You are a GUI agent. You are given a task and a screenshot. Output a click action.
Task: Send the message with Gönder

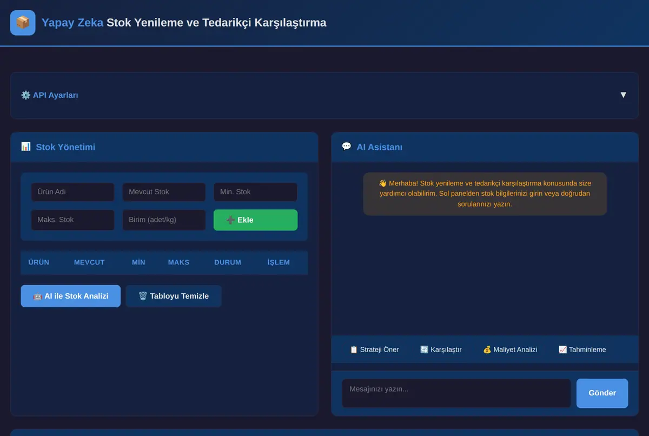pos(602,393)
